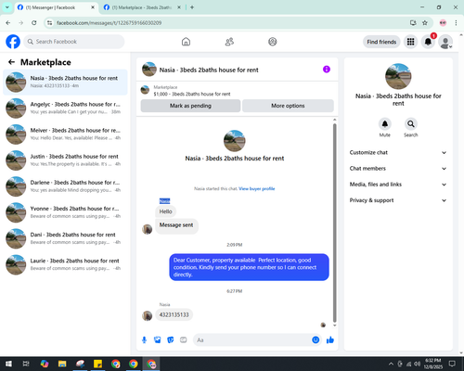
Task: Click Find friends button
Action: (381, 42)
